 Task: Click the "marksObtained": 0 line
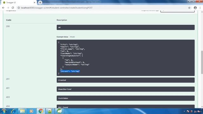(x=75, y=62)
